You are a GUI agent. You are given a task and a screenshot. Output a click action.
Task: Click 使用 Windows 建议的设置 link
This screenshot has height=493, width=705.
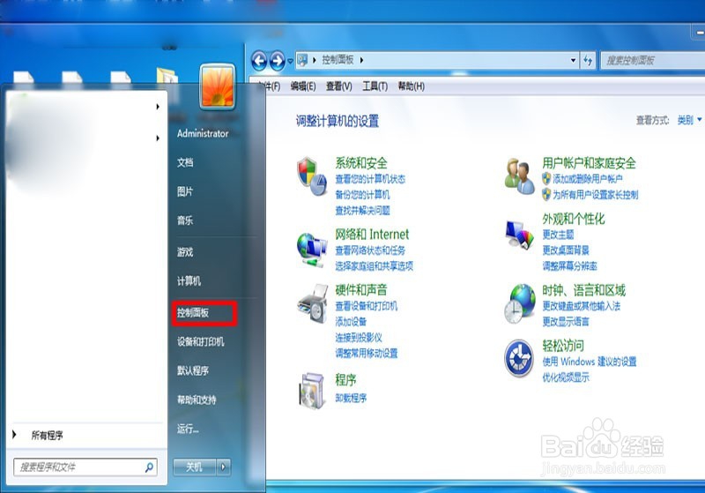[590, 362]
